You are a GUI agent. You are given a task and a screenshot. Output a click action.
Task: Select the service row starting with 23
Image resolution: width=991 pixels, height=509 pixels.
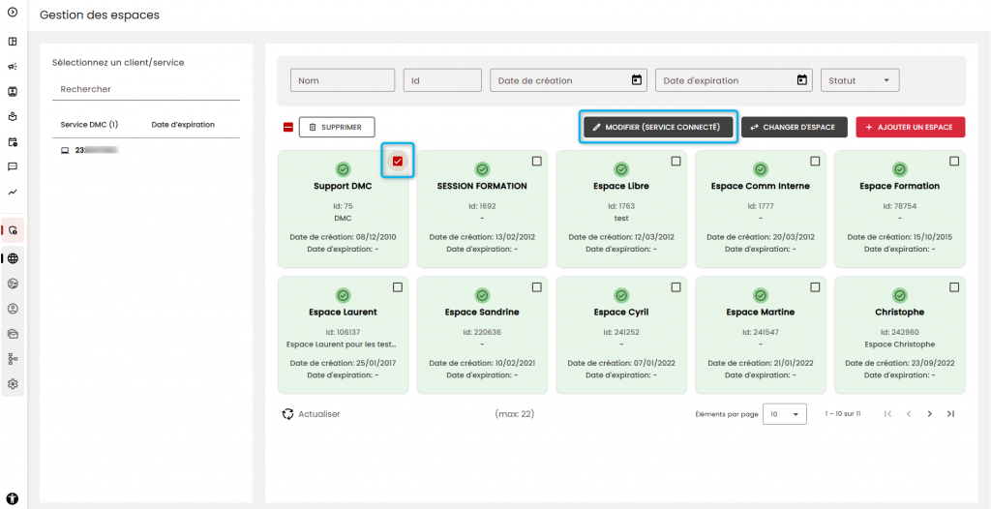[146, 151]
